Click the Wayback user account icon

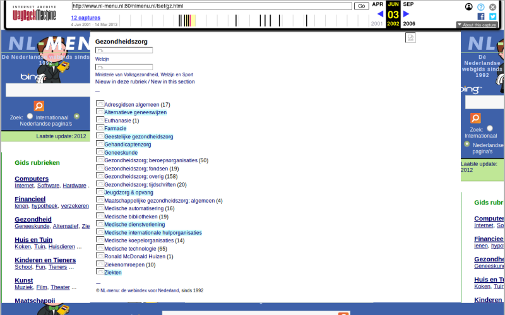point(469,7)
